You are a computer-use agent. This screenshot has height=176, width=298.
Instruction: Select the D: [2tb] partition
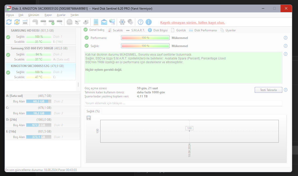point(43,122)
